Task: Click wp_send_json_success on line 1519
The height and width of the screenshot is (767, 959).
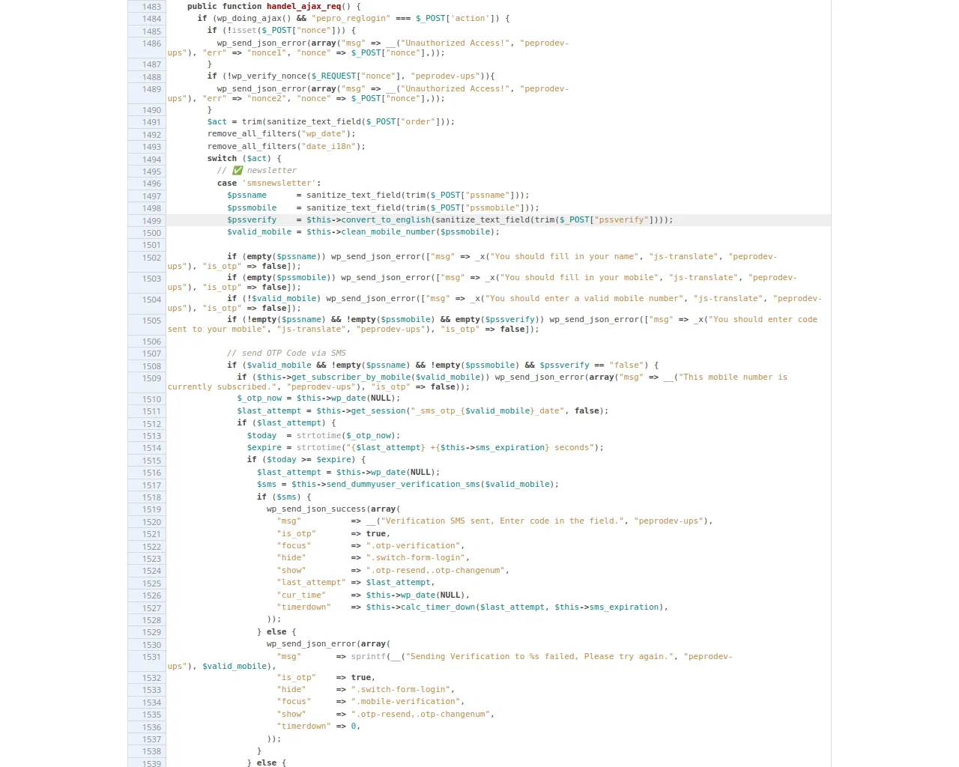Action: click(x=316, y=509)
